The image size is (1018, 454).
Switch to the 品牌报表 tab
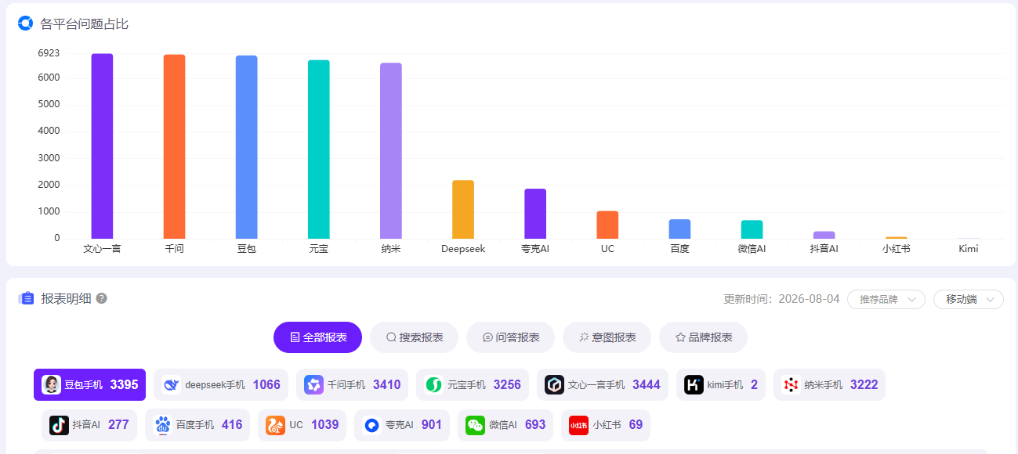[703, 337]
